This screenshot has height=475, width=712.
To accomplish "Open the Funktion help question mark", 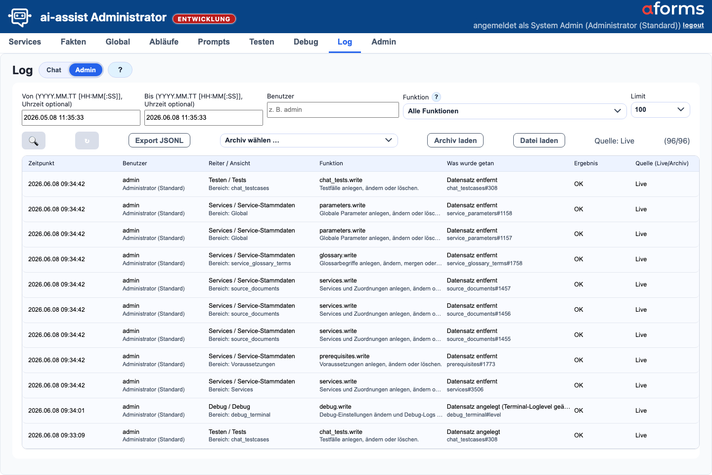I will coord(436,97).
